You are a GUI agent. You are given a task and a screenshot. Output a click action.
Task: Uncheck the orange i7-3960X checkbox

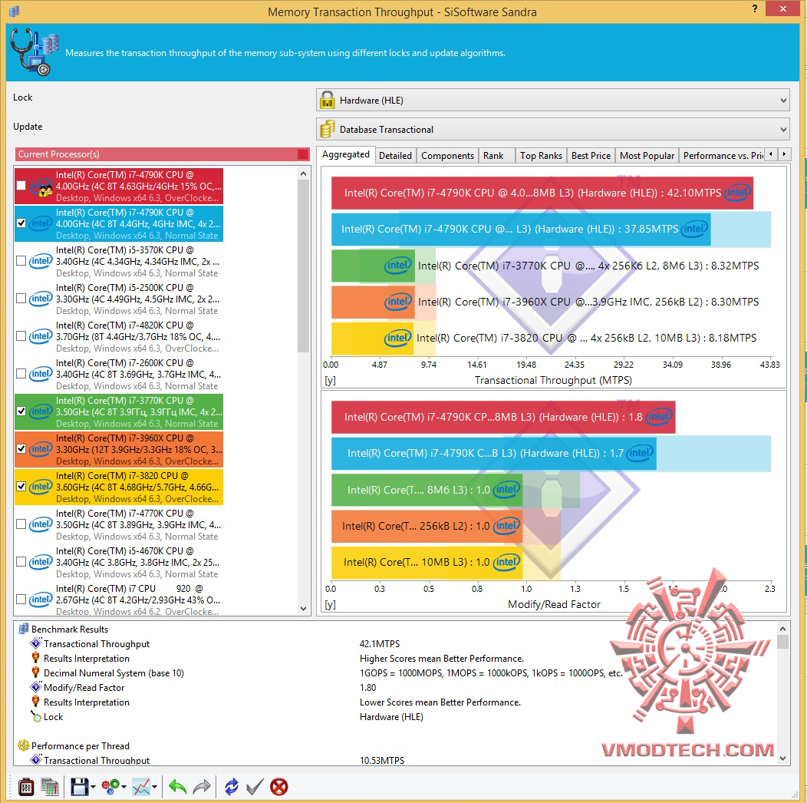pyautogui.click(x=21, y=448)
